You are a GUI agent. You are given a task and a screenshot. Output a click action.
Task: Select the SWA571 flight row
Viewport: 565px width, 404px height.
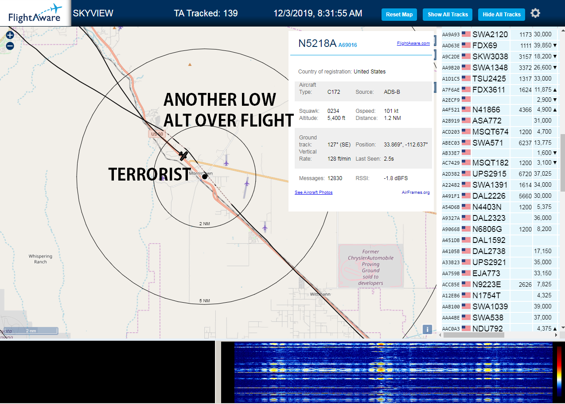coord(500,142)
